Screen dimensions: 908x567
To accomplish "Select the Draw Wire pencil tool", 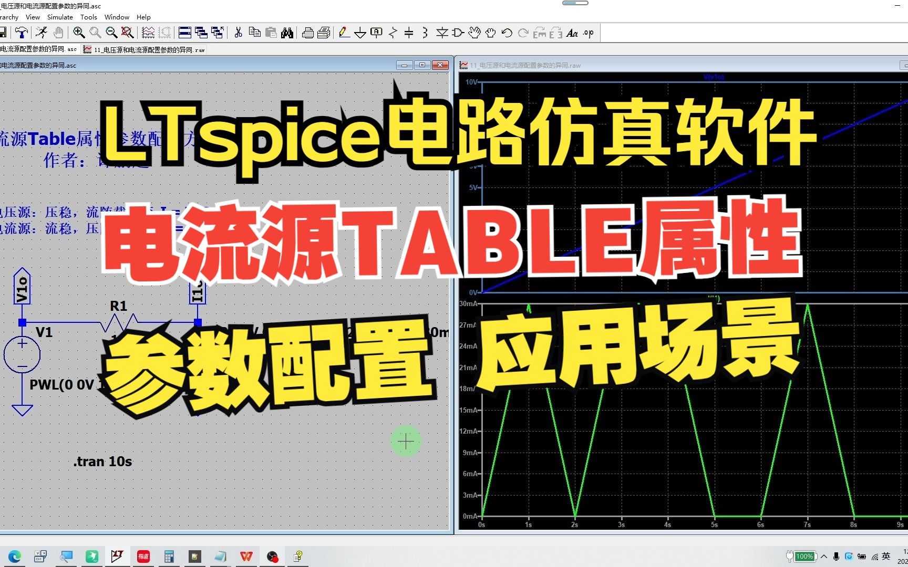I will 344,33.
